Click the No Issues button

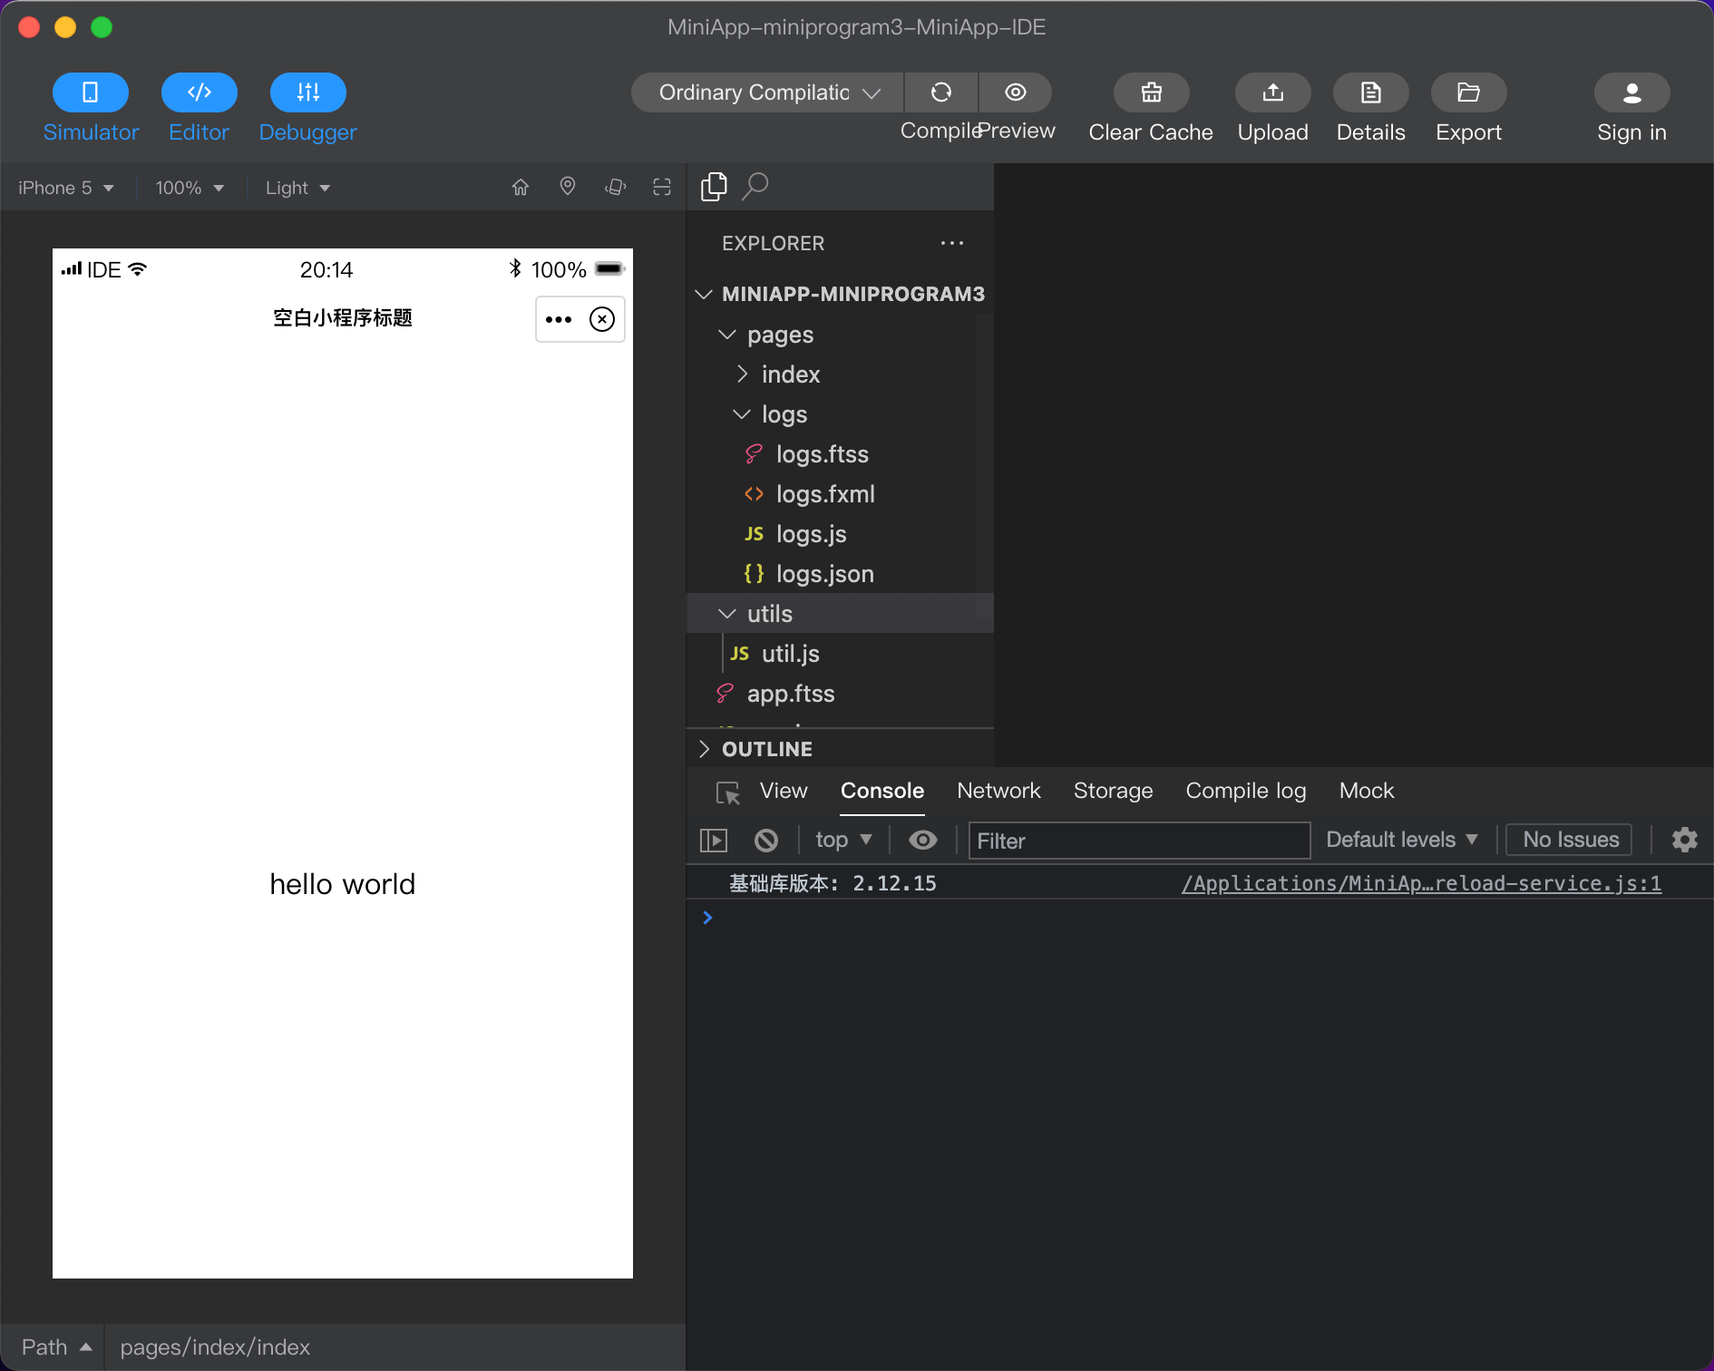1570,840
